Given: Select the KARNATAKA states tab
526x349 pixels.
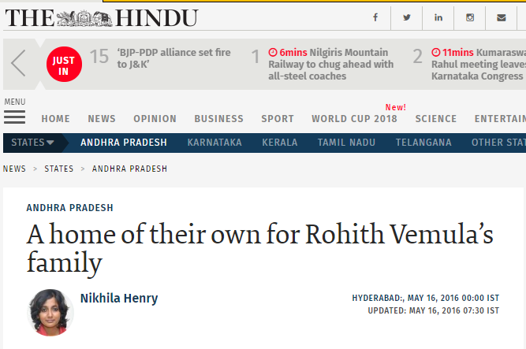Looking at the screenshot, I should point(215,143).
